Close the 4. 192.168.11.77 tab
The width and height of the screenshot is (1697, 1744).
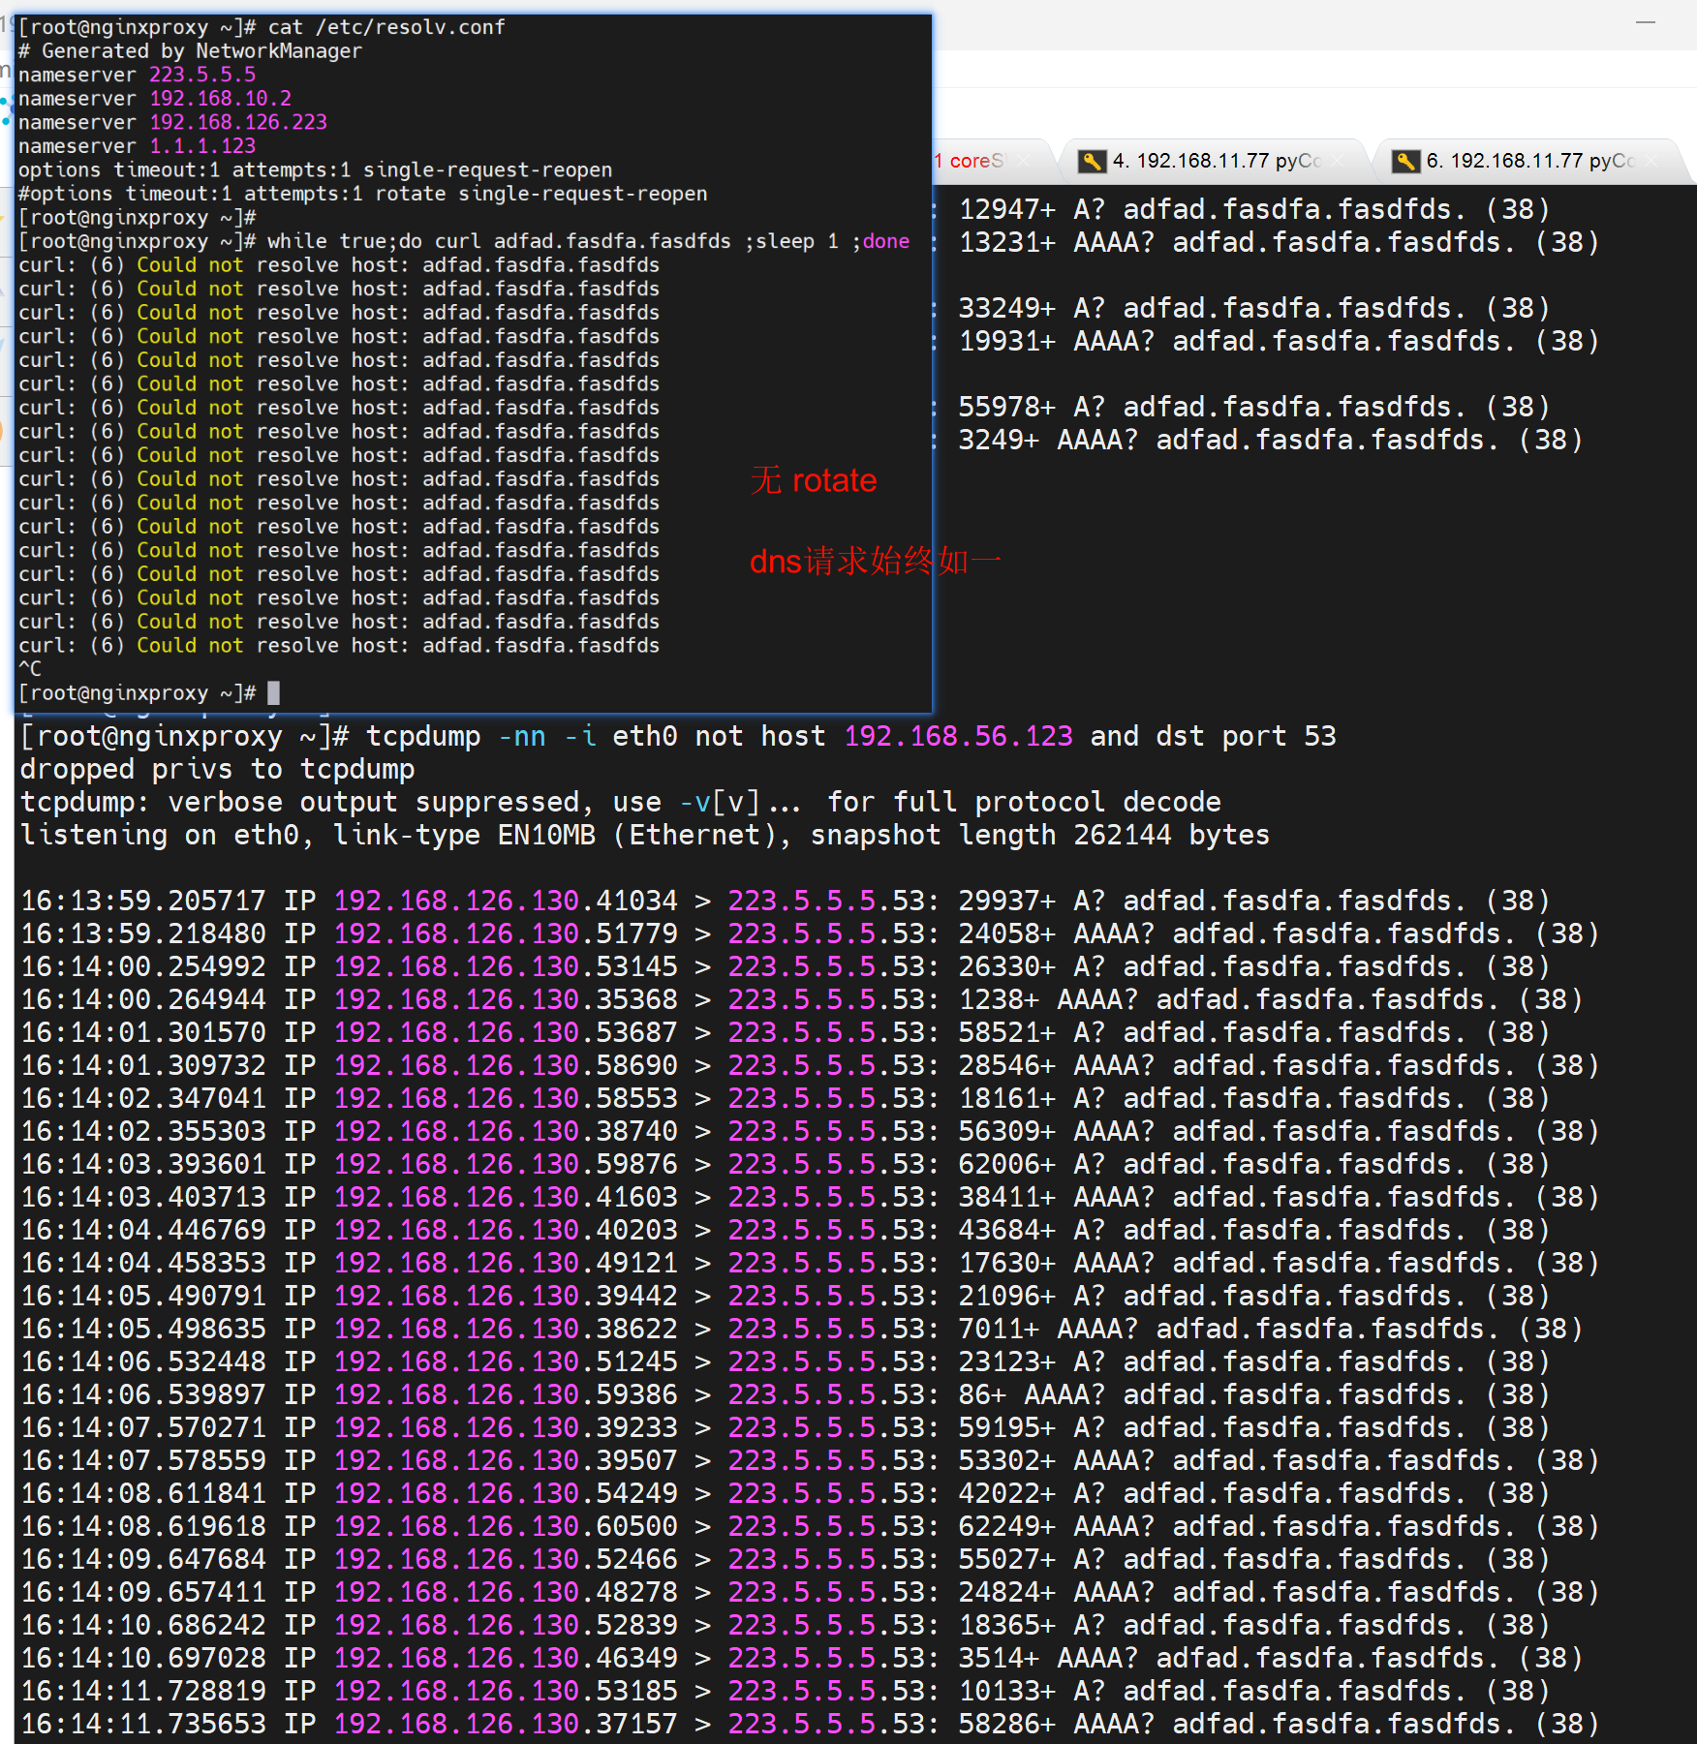click(1338, 161)
